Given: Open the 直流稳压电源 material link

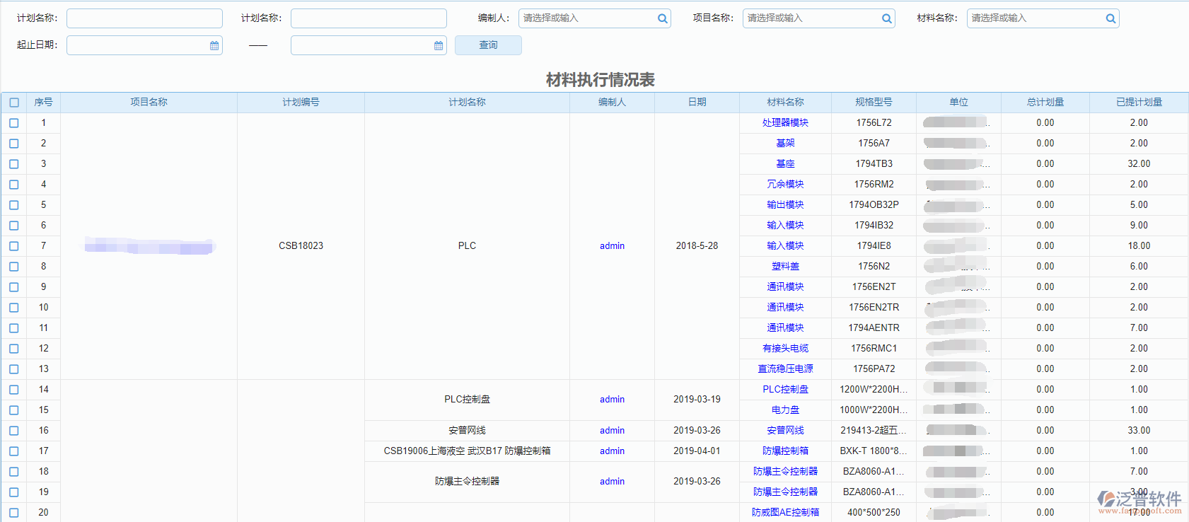Looking at the screenshot, I should 785,369.
